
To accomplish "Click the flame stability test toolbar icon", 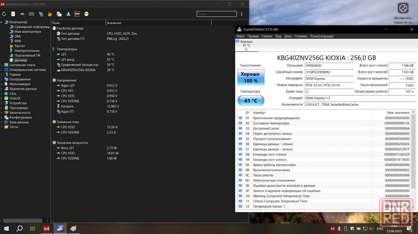I will tap(50, 14).
